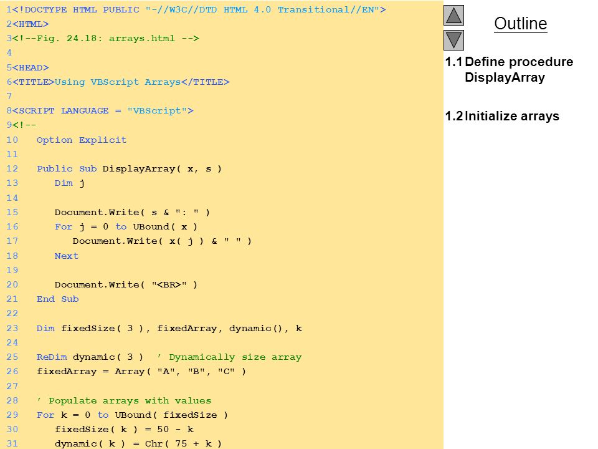The width and height of the screenshot is (598, 449).
Task: Click Document.Write( s & ": " ) line
Action: (x=132, y=212)
